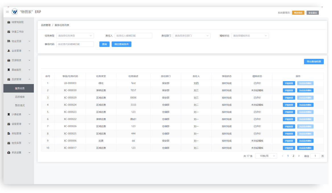Open 经营驾驶舱 from the sidebar

point(18,22)
